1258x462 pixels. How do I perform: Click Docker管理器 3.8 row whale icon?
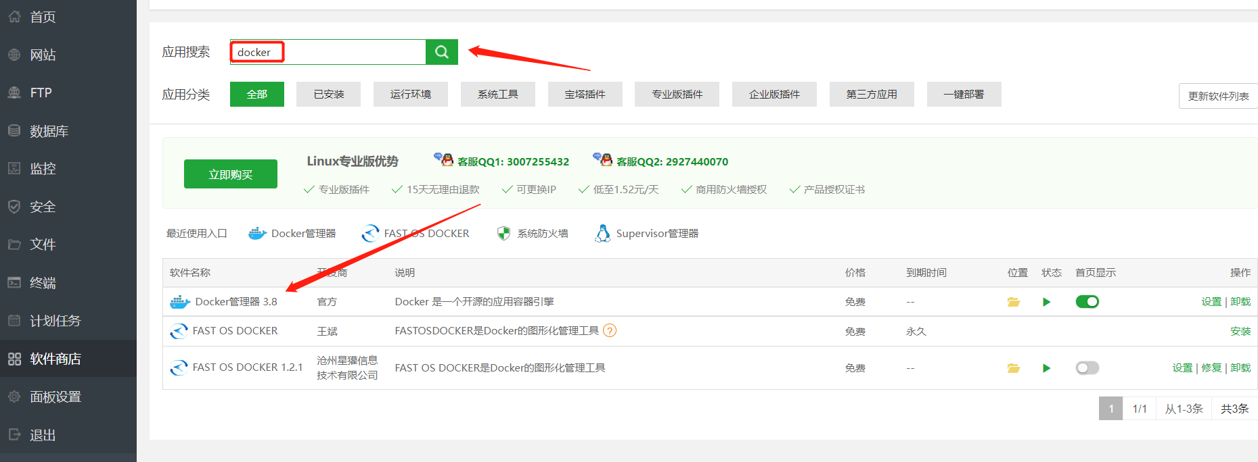[179, 302]
